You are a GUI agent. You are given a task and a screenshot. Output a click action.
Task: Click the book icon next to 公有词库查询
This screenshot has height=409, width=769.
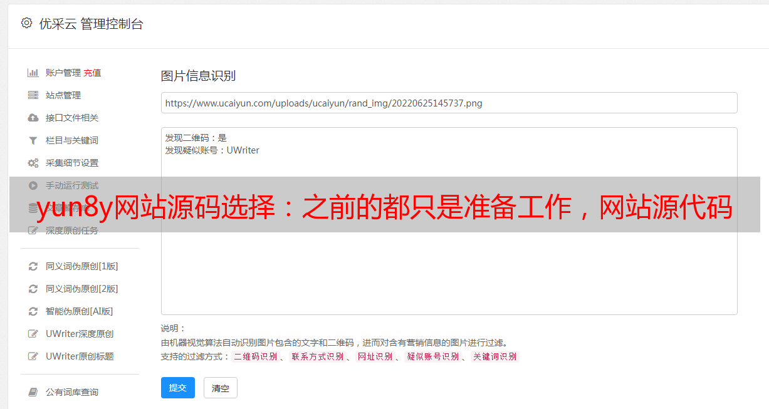click(x=33, y=392)
